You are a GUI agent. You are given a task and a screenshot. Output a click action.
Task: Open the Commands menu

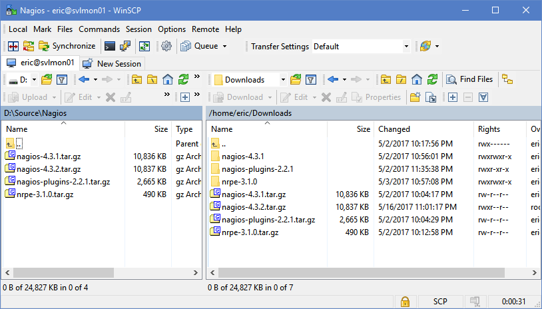pyautogui.click(x=99, y=29)
